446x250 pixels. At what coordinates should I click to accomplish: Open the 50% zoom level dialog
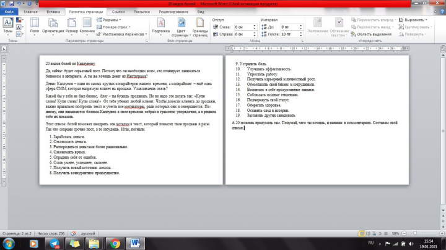pos(395,233)
